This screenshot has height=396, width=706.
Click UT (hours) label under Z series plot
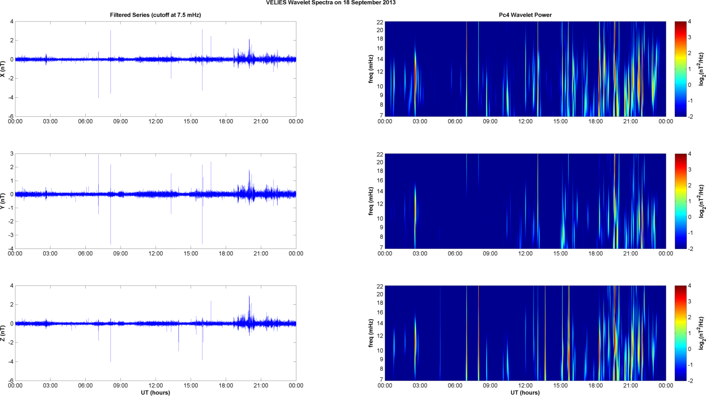tap(155, 393)
